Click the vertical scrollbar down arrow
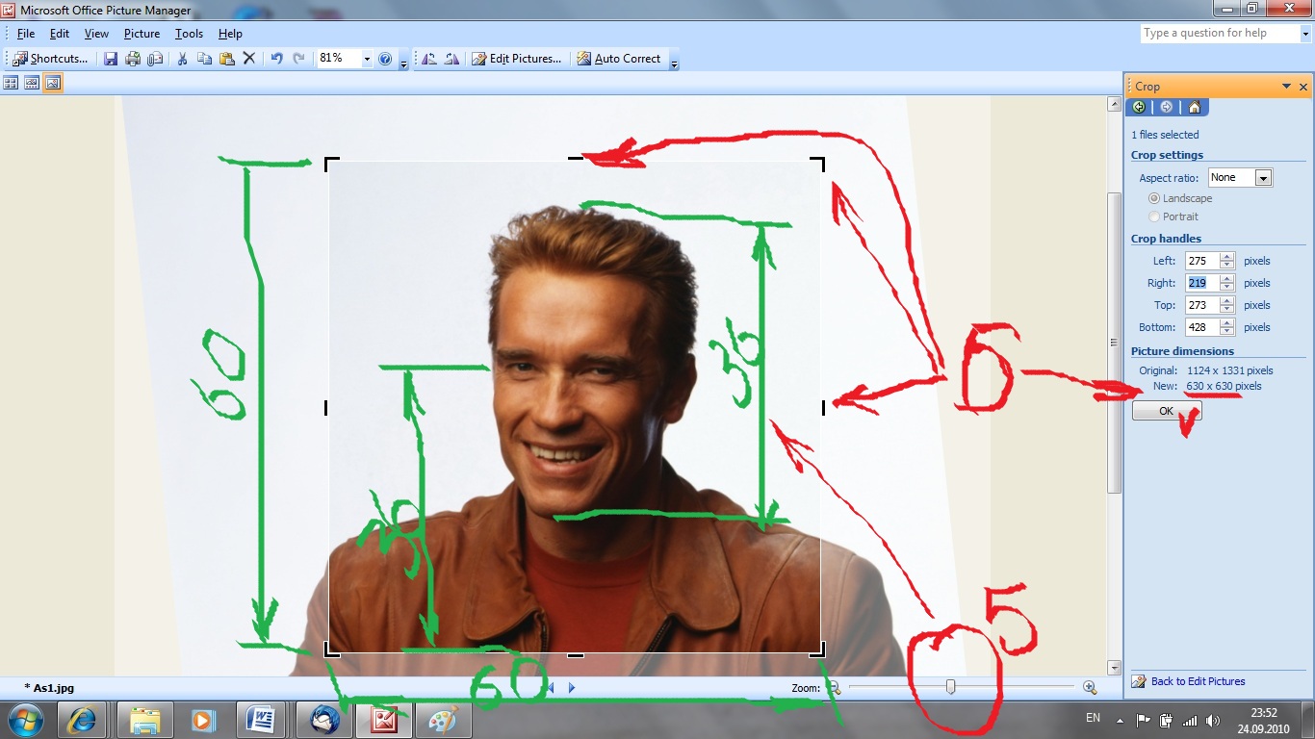 coord(1115,668)
